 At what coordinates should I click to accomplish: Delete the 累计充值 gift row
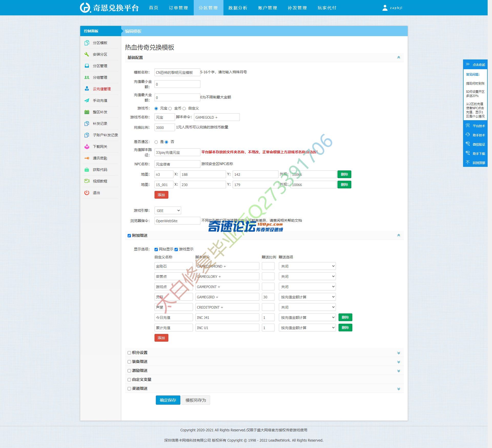345,328
